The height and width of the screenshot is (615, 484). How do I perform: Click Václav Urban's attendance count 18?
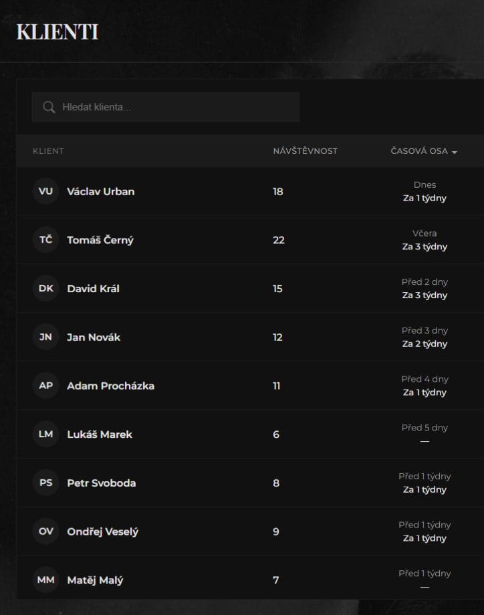tap(278, 191)
